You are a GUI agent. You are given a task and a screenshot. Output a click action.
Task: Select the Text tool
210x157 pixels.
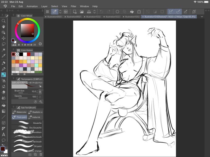[x=3, y=135]
